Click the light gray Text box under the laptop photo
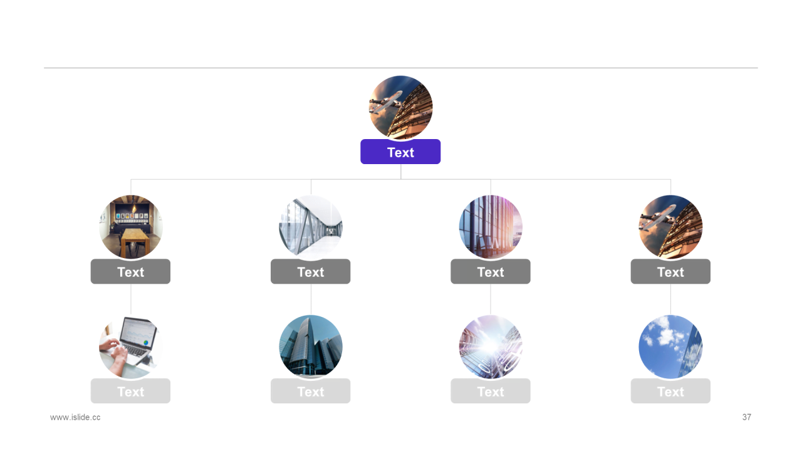The height and width of the screenshot is (451, 802). 130,391
